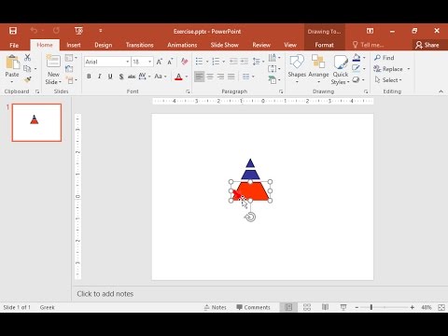
Task: Align text left
Action: [x=199, y=77]
